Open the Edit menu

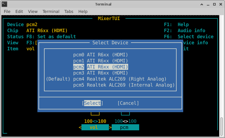point(19,12)
